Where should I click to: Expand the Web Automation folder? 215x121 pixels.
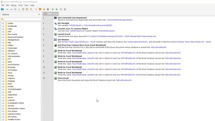pyautogui.click(x=3, y=56)
